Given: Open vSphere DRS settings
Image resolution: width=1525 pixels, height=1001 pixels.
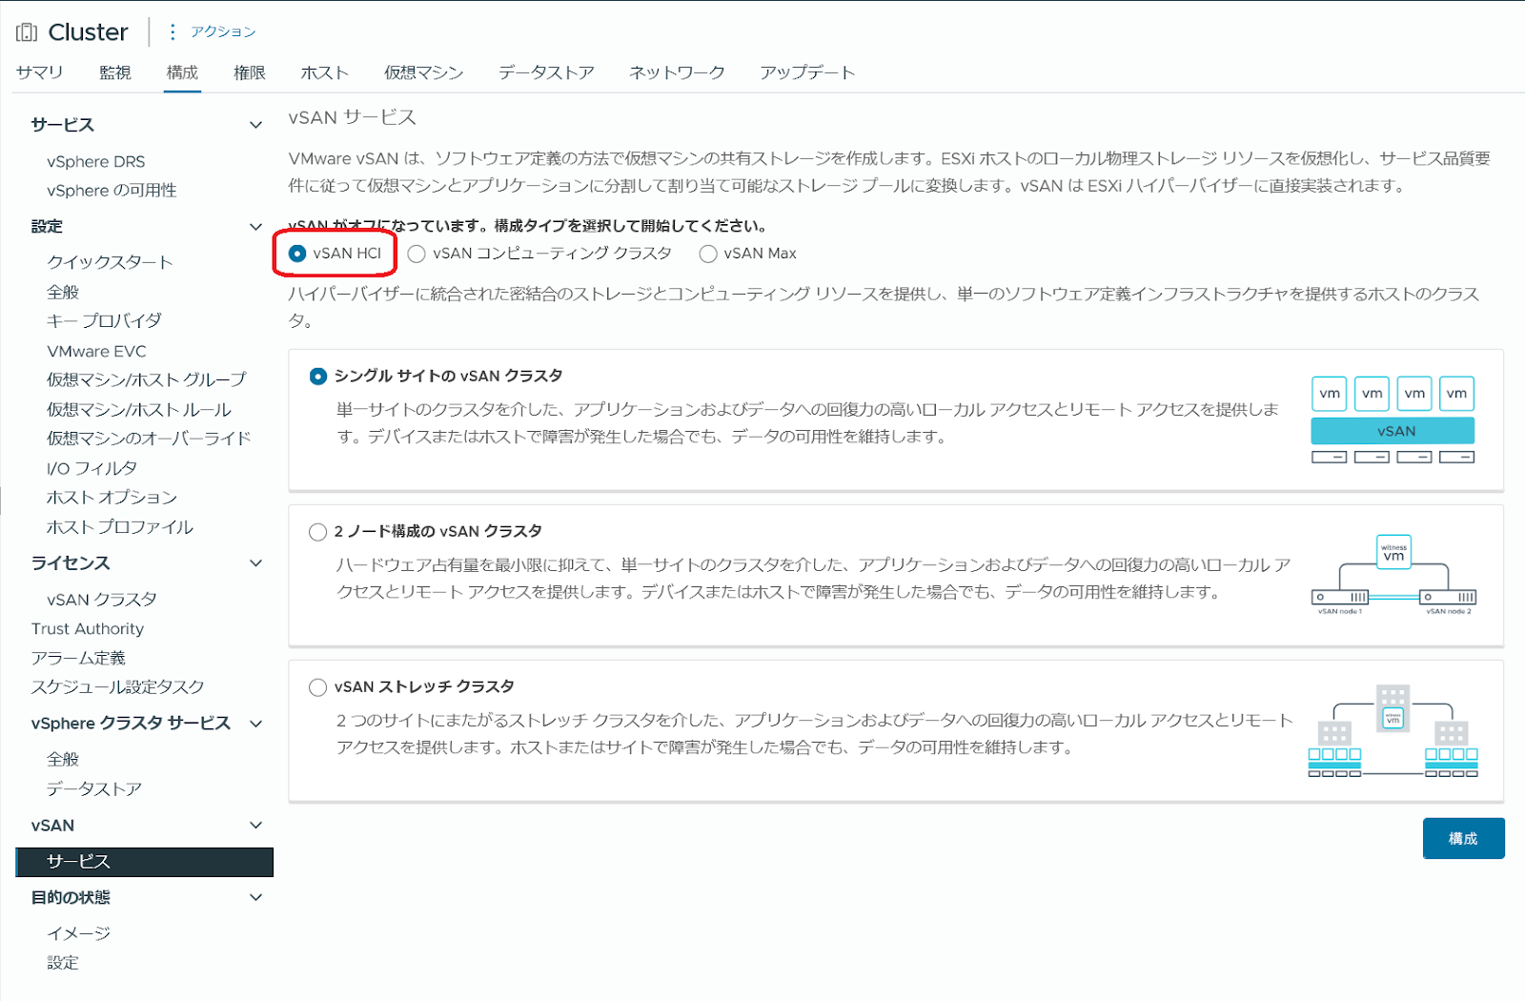Looking at the screenshot, I should tap(96, 162).
